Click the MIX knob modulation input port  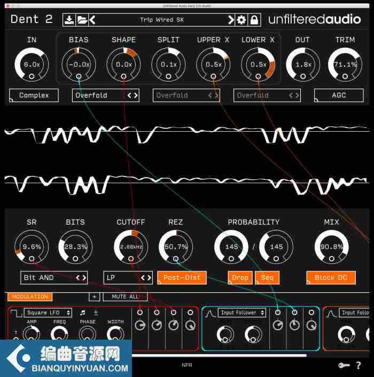point(332,259)
